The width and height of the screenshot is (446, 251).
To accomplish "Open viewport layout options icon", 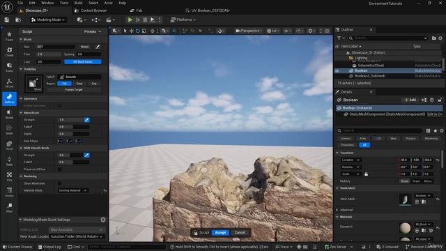I will pos(327,31).
